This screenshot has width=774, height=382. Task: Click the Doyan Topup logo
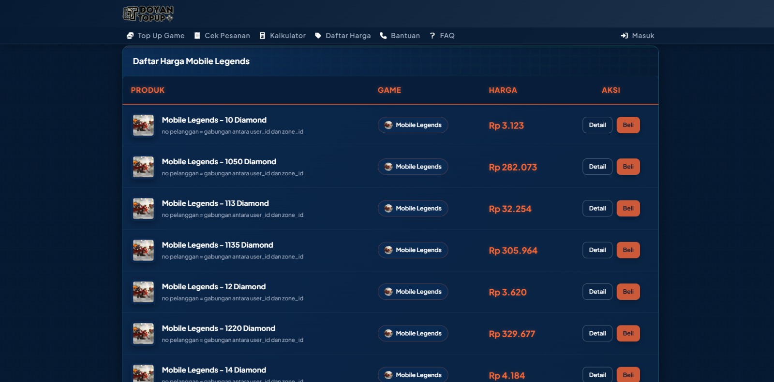148,14
